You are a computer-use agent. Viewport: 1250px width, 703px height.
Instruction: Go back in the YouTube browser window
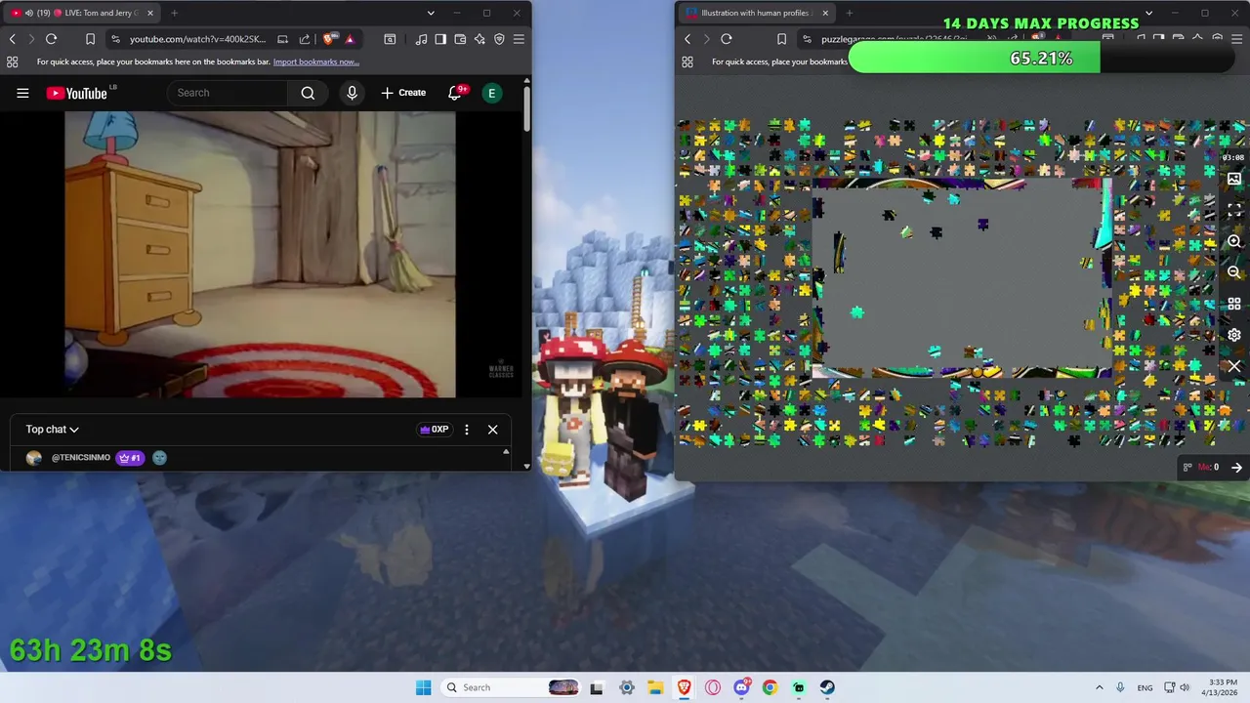tap(12, 39)
